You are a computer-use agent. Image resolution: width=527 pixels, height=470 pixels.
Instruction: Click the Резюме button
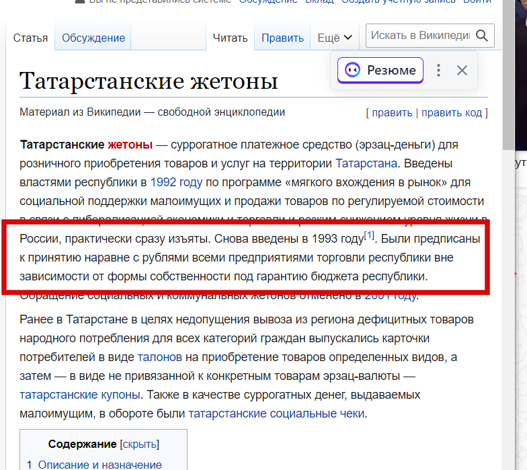click(380, 70)
